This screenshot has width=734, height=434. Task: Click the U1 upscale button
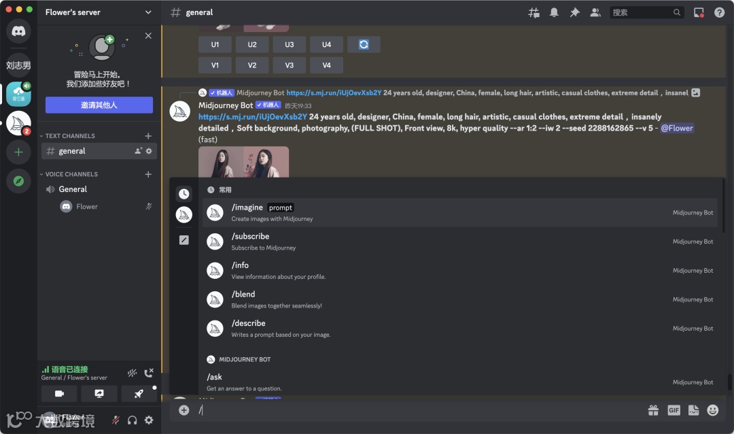coord(215,44)
